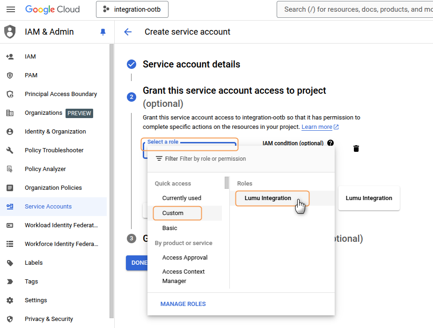The width and height of the screenshot is (433, 328).
Task: Click the MANAGE ROLES button
Action: [x=183, y=304]
